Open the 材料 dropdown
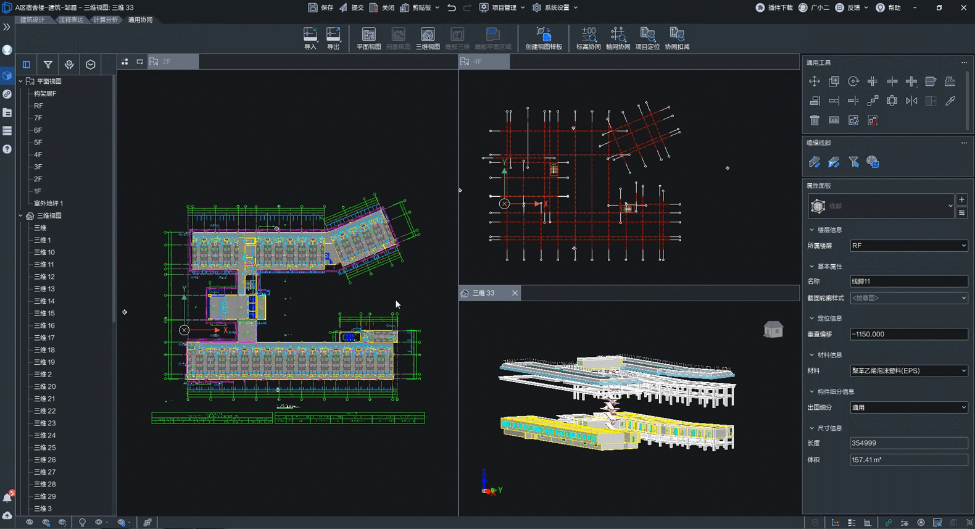The width and height of the screenshot is (975, 529). coord(908,370)
